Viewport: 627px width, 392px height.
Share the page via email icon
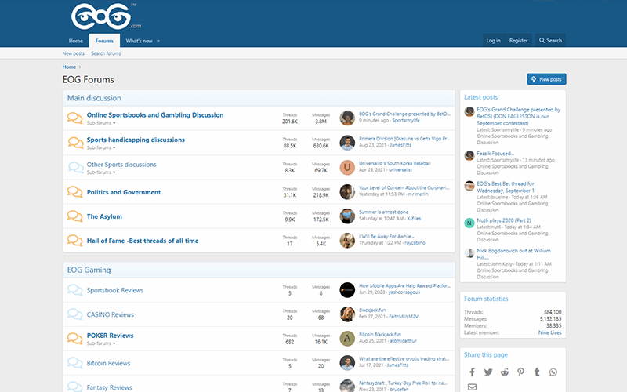(472, 387)
